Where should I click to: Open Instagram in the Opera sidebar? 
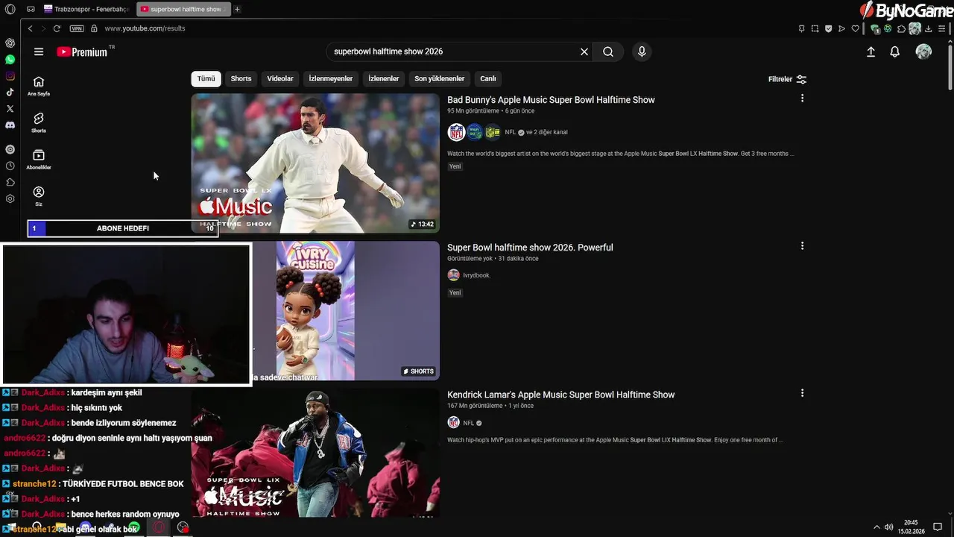point(10,76)
